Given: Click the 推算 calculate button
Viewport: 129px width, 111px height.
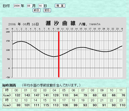Looking at the screenshot, I should coord(60,6).
